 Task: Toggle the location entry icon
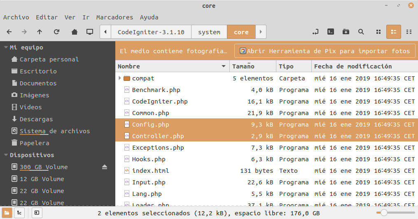(315, 32)
